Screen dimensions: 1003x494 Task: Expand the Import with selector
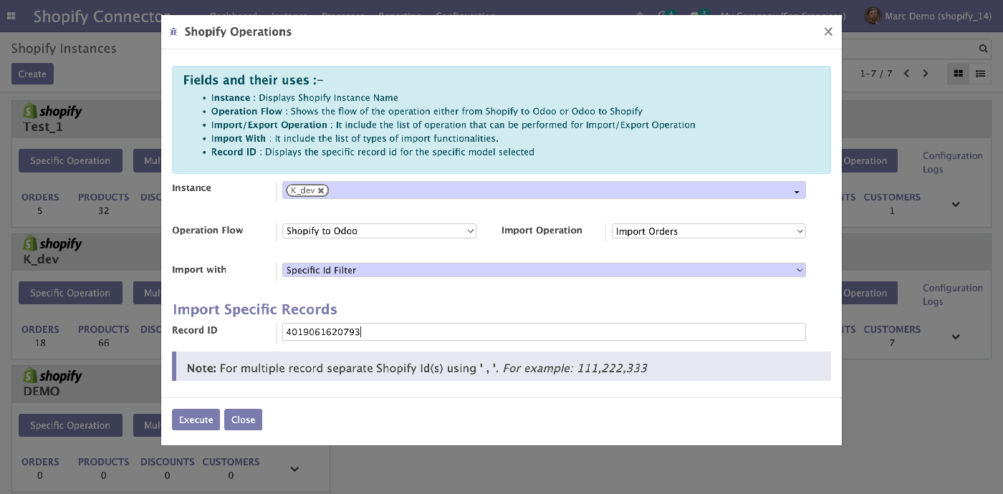pos(544,270)
